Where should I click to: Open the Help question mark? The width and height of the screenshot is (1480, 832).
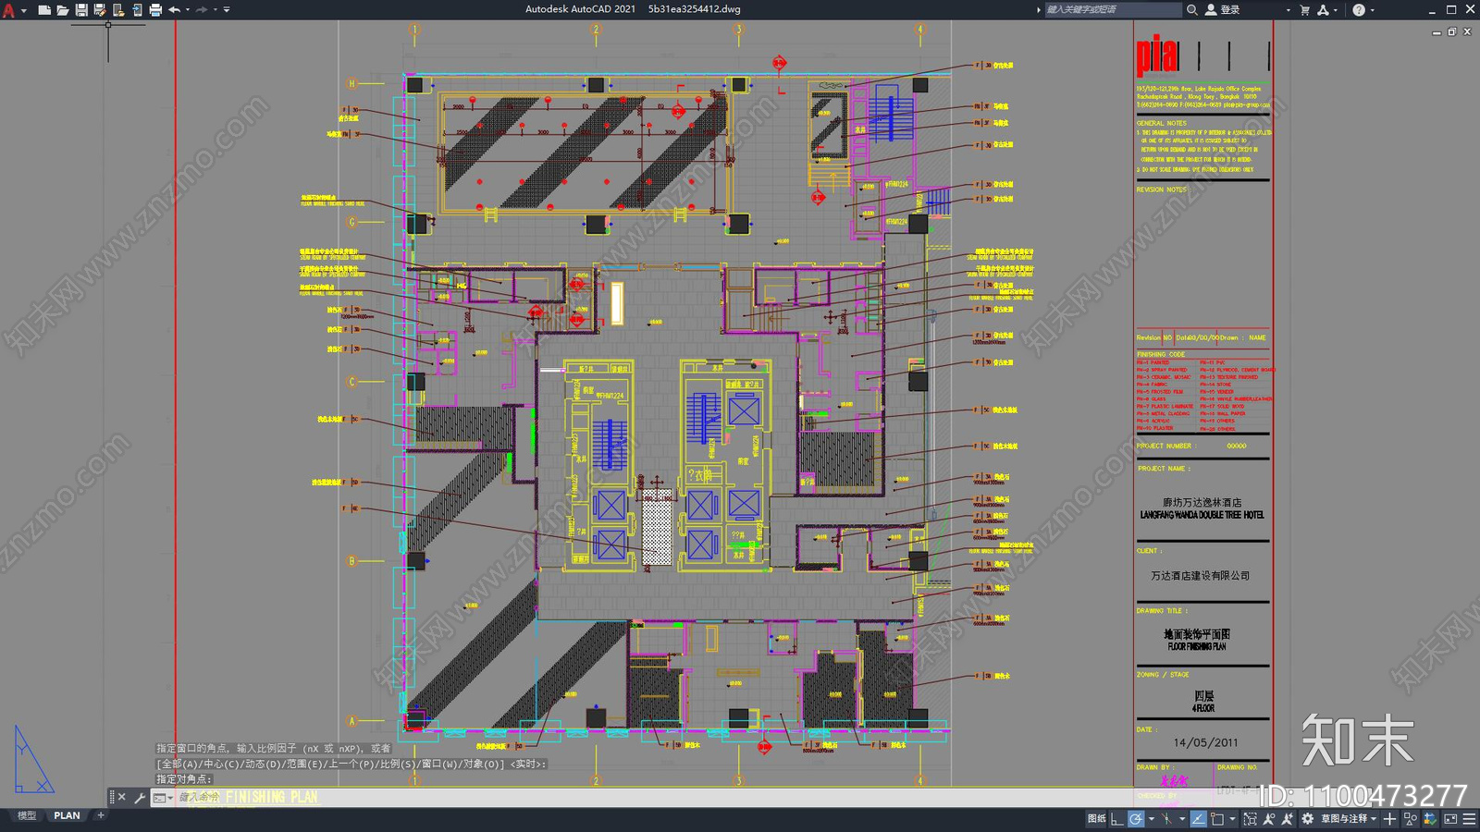[1359, 10]
